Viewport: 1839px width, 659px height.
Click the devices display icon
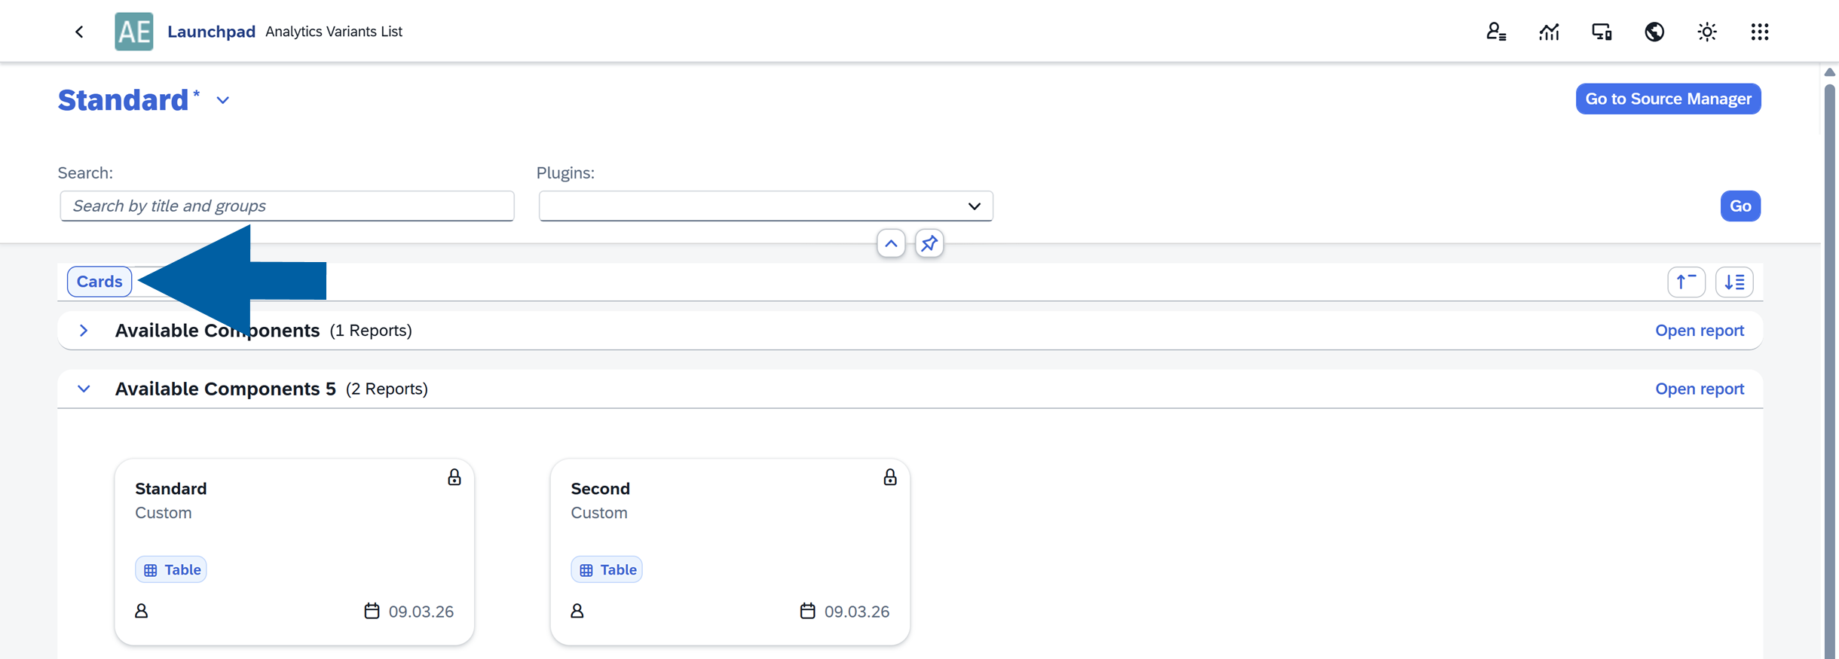pyautogui.click(x=1602, y=32)
